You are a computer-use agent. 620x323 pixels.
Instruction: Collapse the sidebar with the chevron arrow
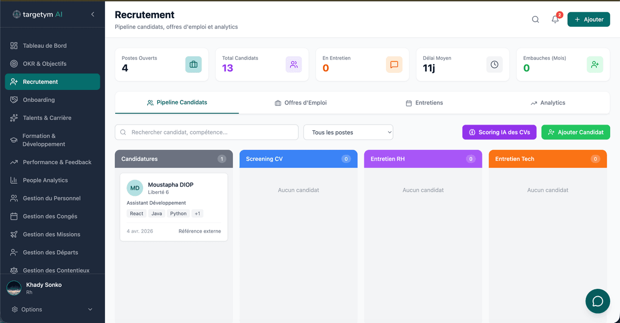[92, 14]
